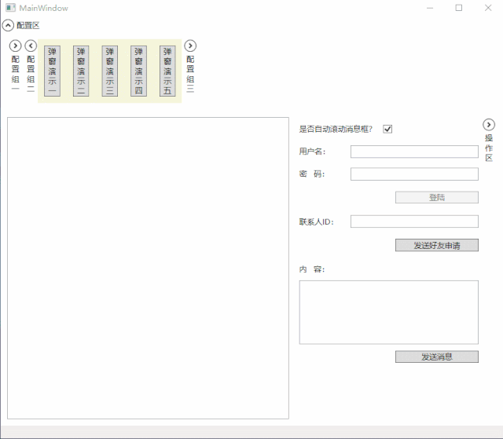Expand the 配置组一 vertical expander
This screenshot has height=439, width=503.
16,46
